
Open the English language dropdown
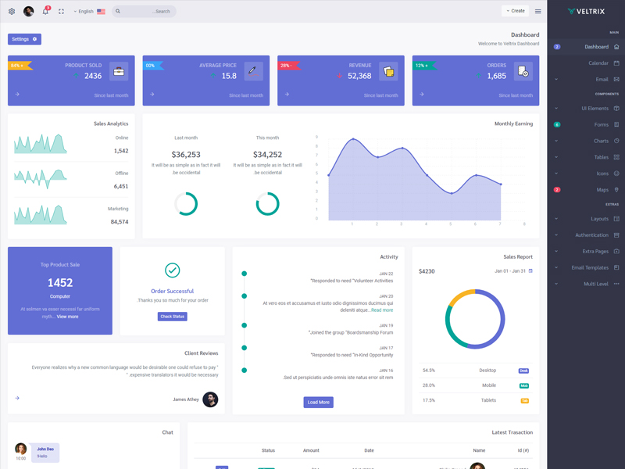pos(89,12)
